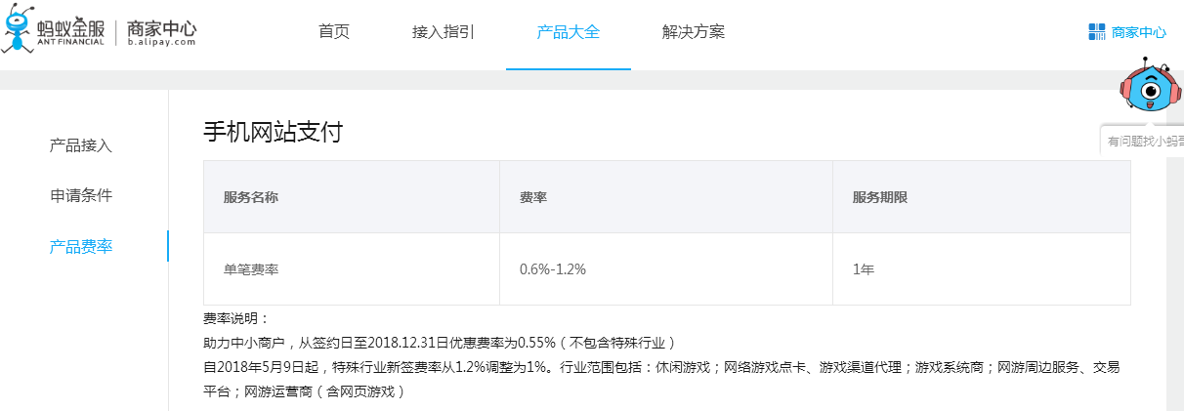This screenshot has width=1184, height=411.
Task: Open the blue robot mascot assistant
Action: [1150, 92]
